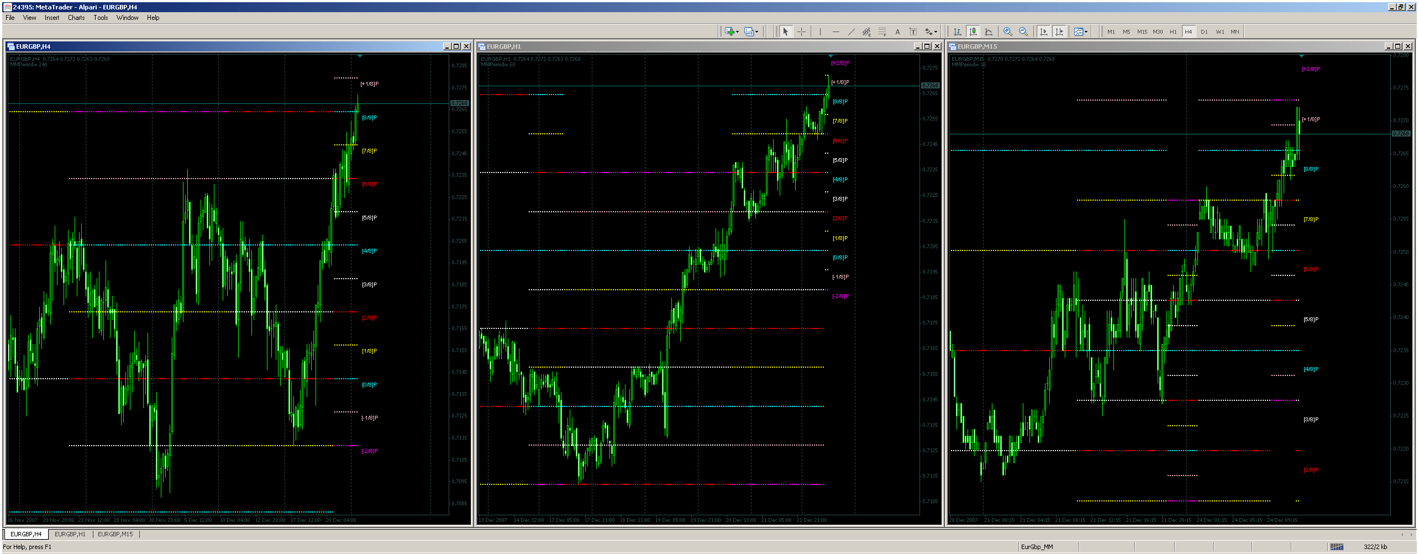Viewport: 1419px width, 554px height.
Task: Open the Window menu
Action: [x=127, y=18]
